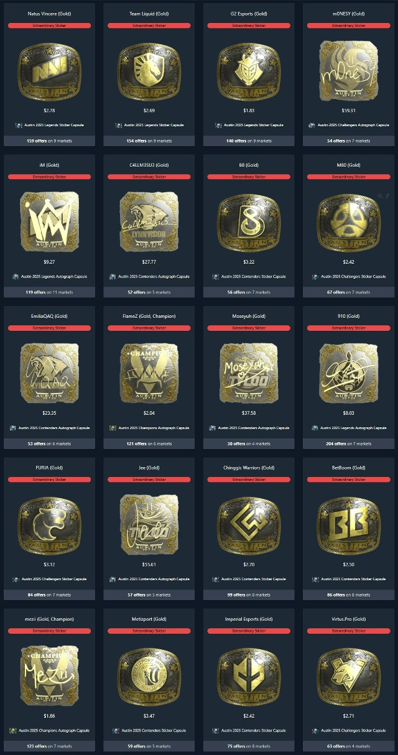The height and width of the screenshot is (755, 398).
Task: Click capsule icon on the m0NESY card
Action: (x=312, y=125)
